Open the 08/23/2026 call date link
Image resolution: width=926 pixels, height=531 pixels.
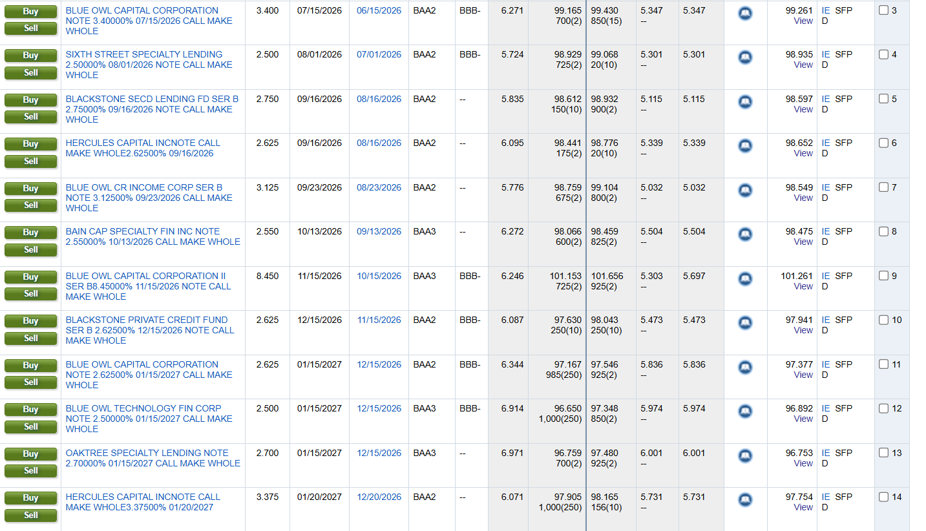[379, 187]
